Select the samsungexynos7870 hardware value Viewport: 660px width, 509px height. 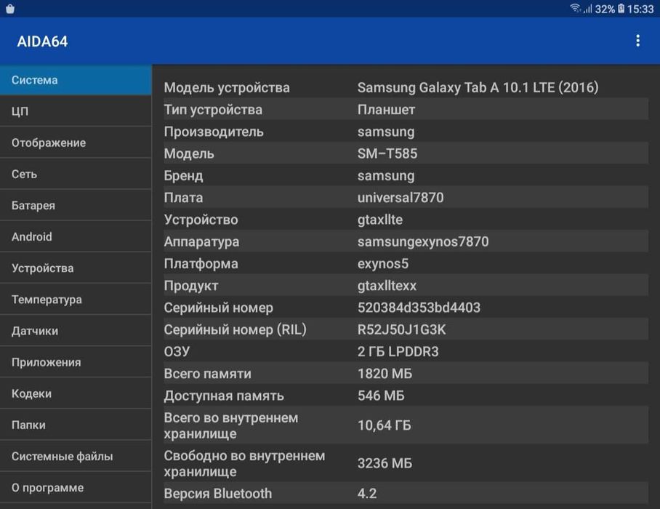423,241
